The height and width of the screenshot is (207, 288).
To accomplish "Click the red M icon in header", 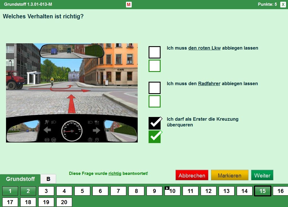I will coord(129,5).
